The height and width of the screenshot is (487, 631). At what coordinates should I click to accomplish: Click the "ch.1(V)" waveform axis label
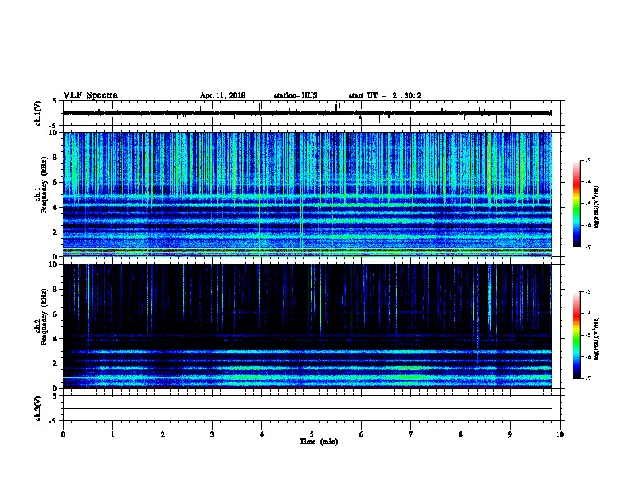point(38,113)
